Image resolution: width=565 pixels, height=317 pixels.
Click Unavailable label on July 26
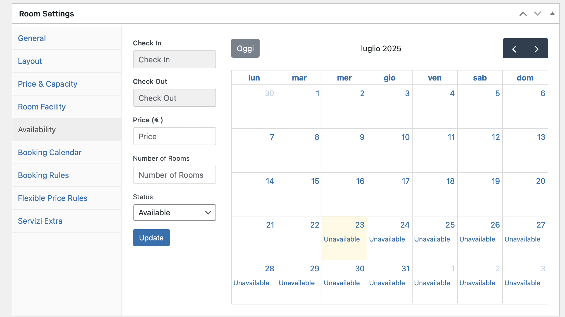pos(477,239)
